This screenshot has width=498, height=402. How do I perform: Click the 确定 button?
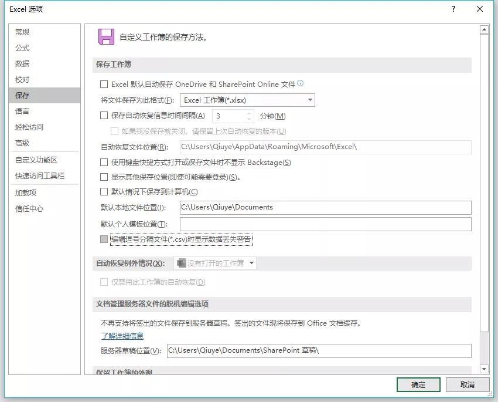pos(418,384)
